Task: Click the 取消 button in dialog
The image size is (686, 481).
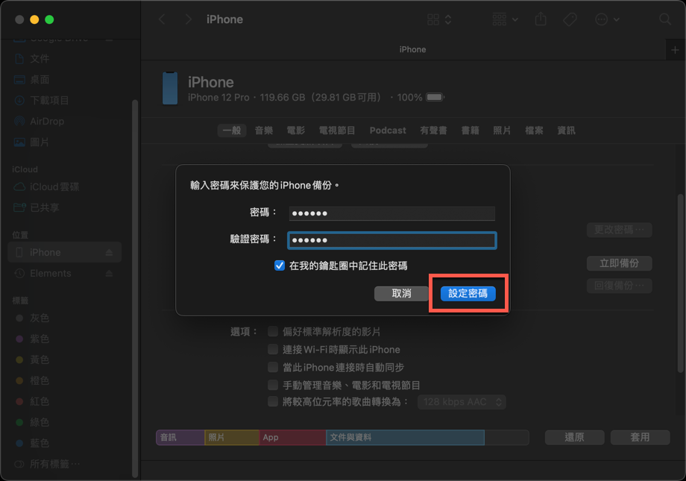Action: click(x=401, y=293)
